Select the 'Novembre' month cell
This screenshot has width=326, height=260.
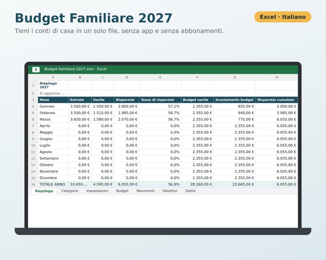pos(53,171)
